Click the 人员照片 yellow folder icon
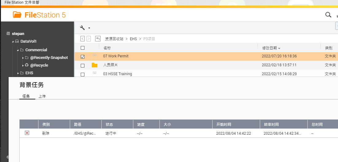Screen dimensions: 338x162 tap(95, 65)
